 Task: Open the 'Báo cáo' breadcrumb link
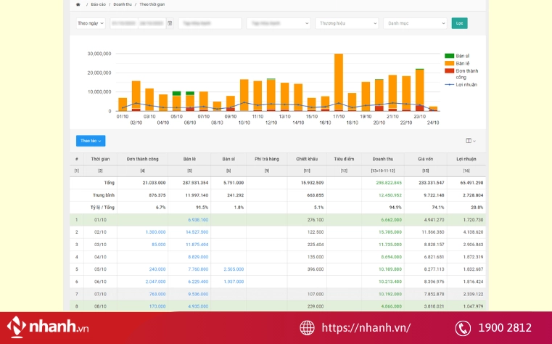(x=98, y=4)
